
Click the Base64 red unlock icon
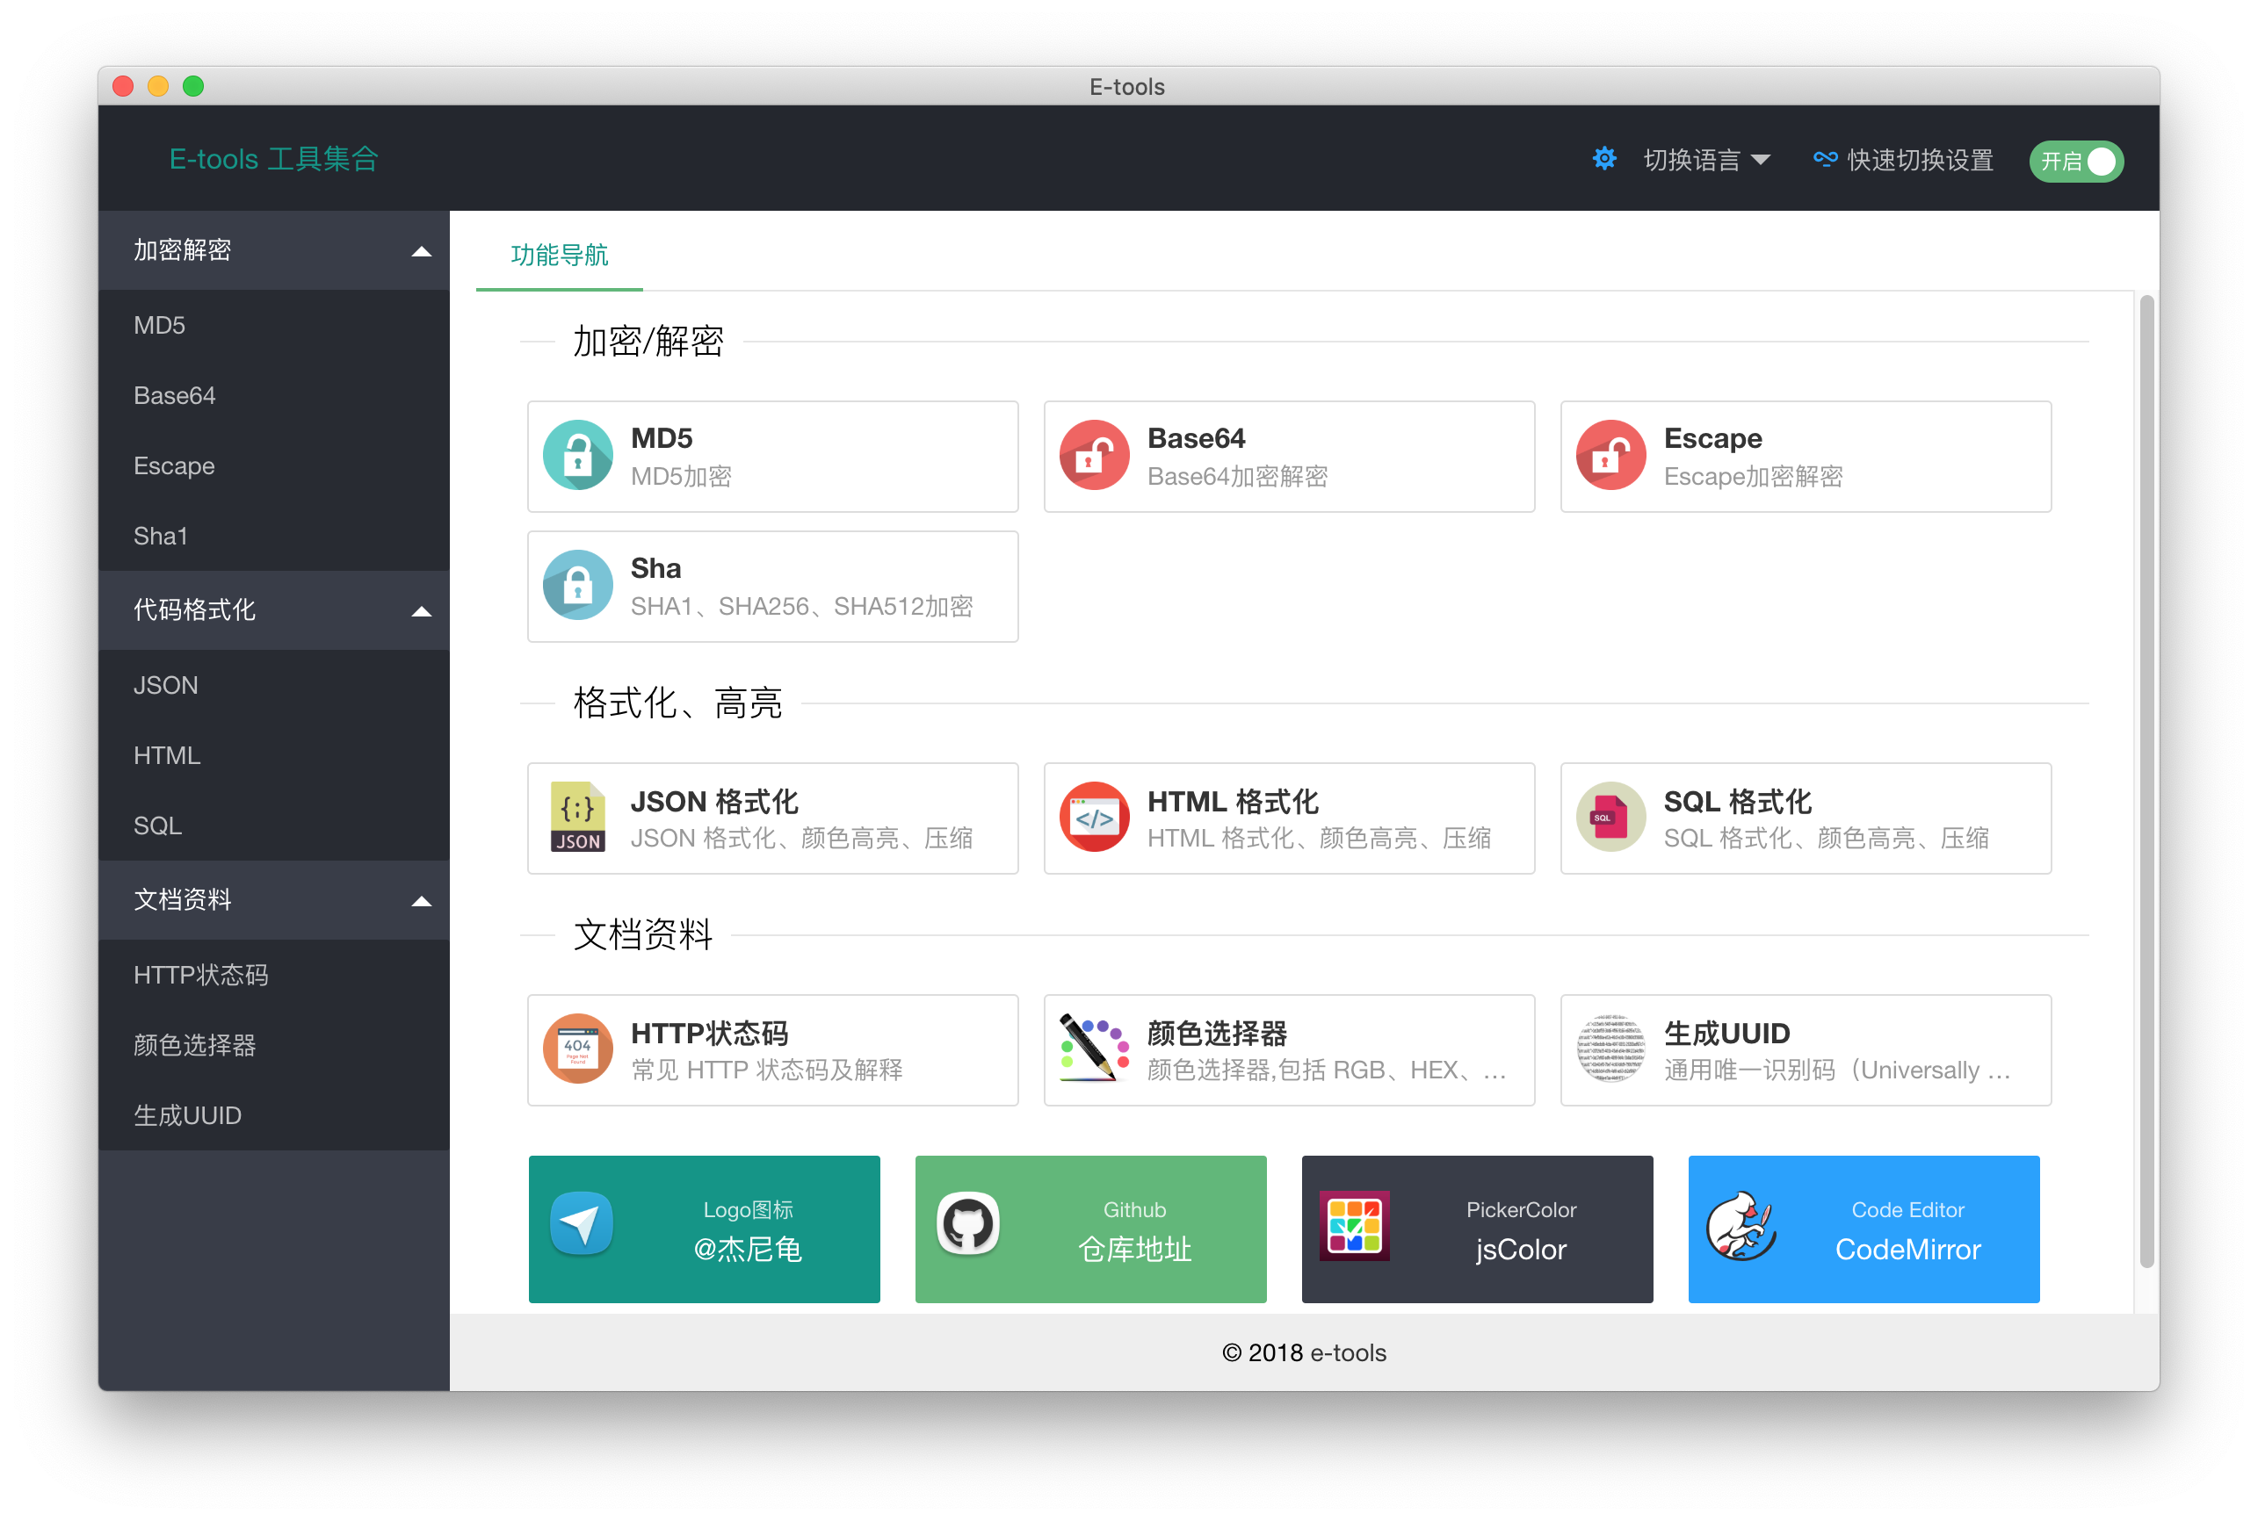1094,455
